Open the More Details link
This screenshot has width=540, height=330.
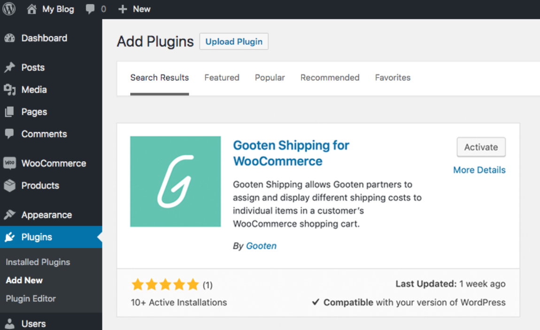479,170
